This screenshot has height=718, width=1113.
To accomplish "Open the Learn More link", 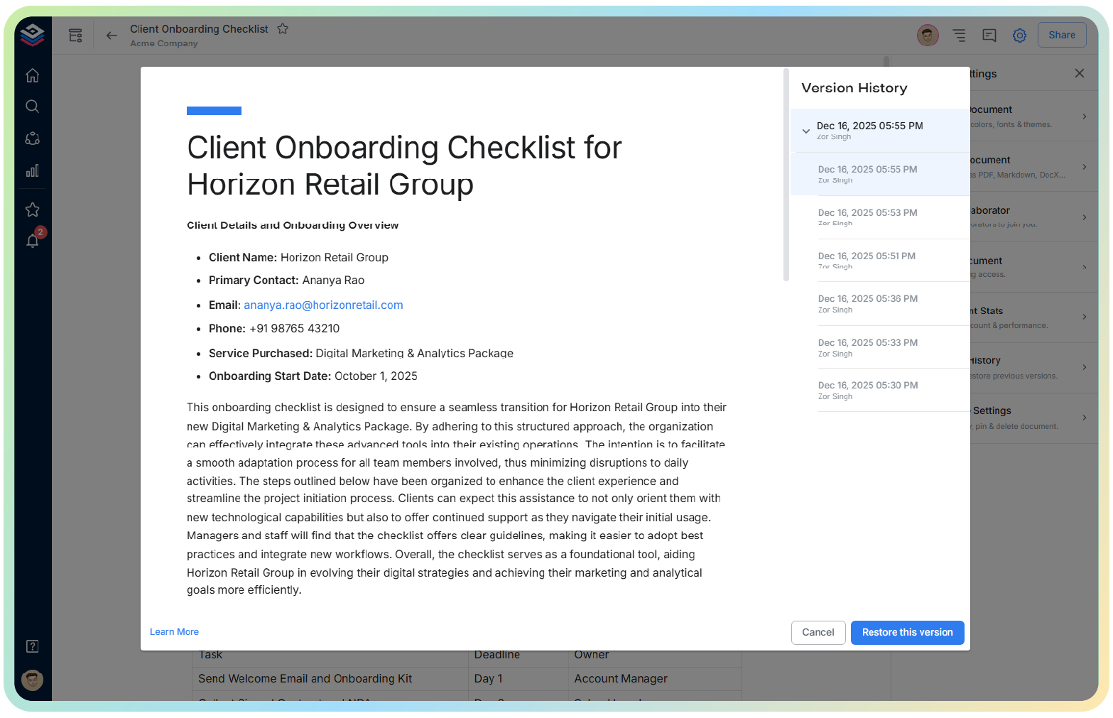I will pyautogui.click(x=174, y=631).
